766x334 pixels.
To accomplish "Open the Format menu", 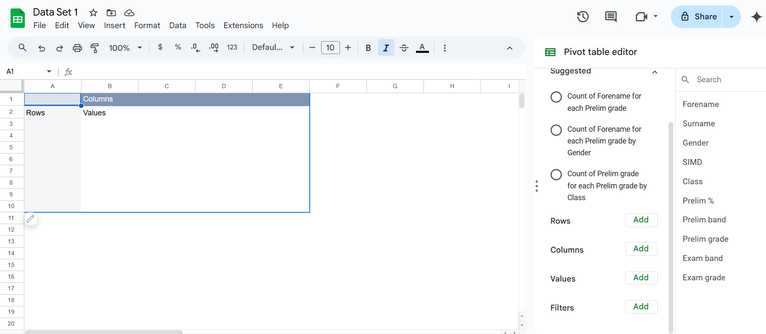I will [x=147, y=26].
